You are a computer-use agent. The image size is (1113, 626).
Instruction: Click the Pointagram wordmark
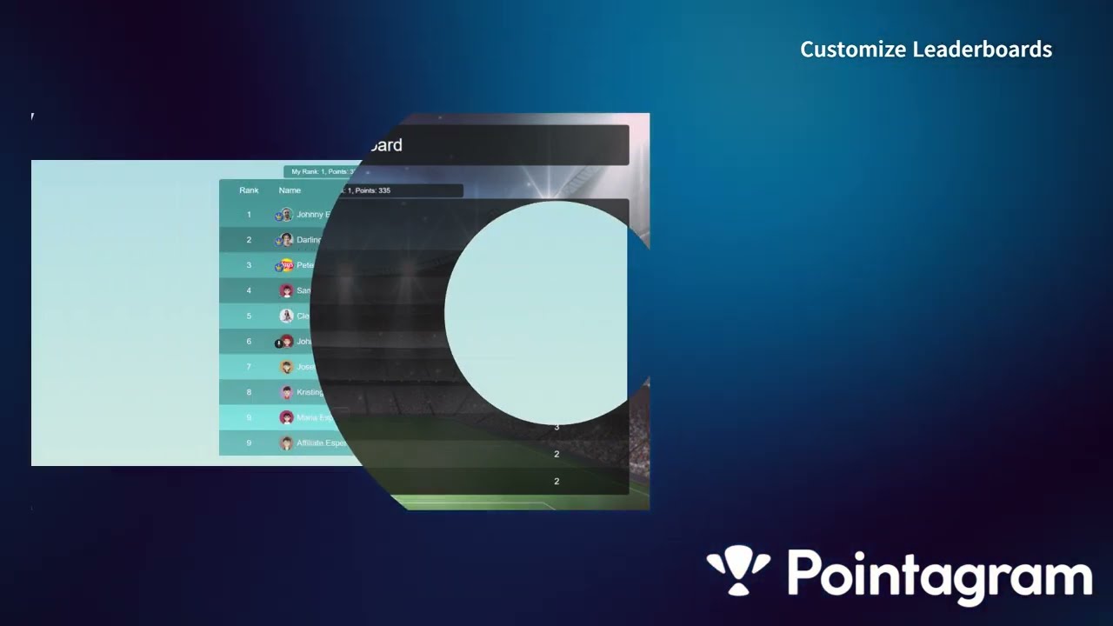(939, 576)
